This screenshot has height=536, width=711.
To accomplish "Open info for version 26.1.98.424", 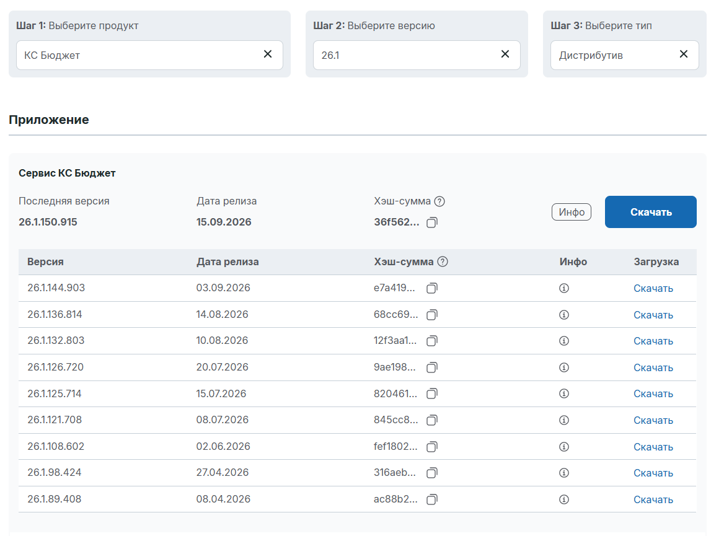I will [x=564, y=473].
